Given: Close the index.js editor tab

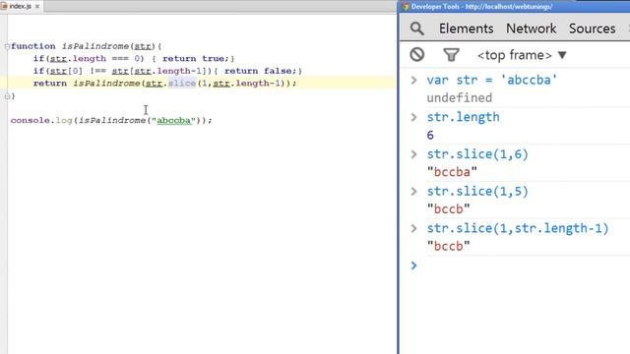Looking at the screenshot, I should click(37, 7).
